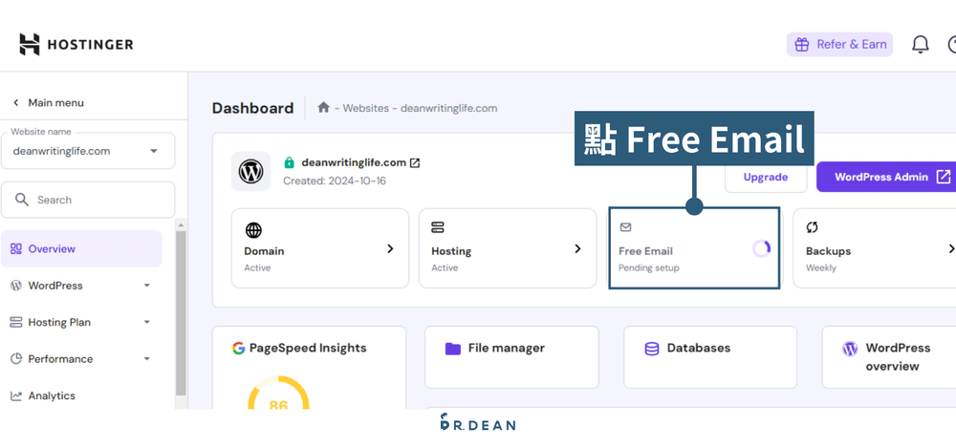956x448 pixels.
Task: Go back to Main menu
Action: (x=48, y=102)
